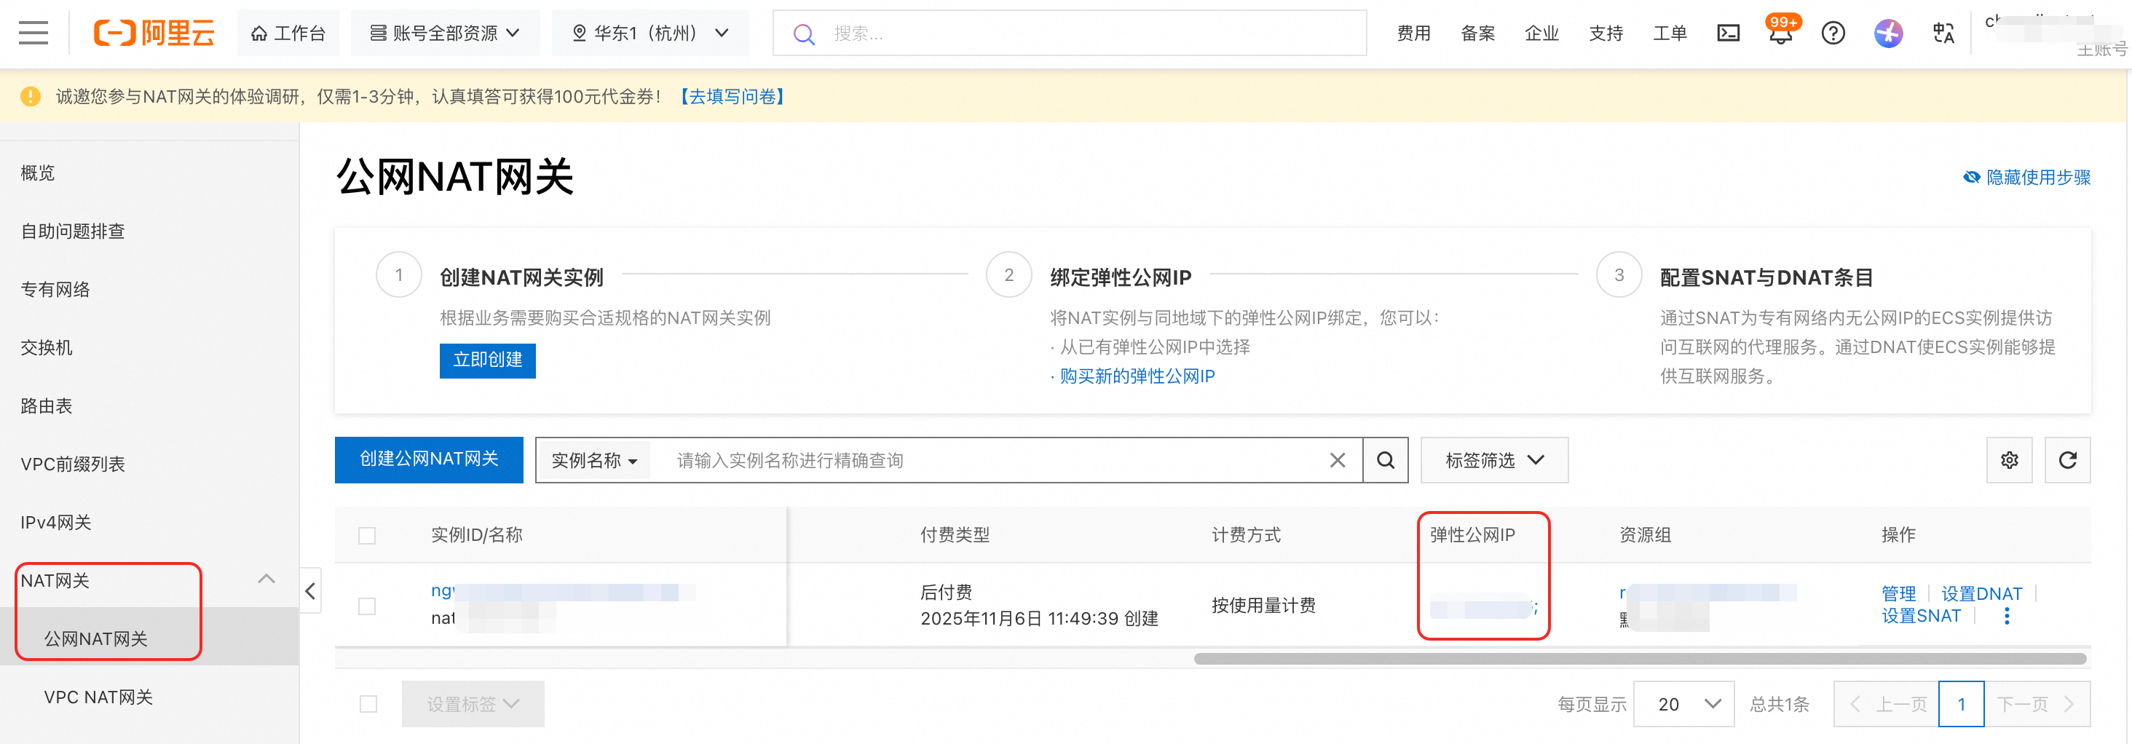
Task: Click 管理 for the gateway row
Action: (1898, 593)
